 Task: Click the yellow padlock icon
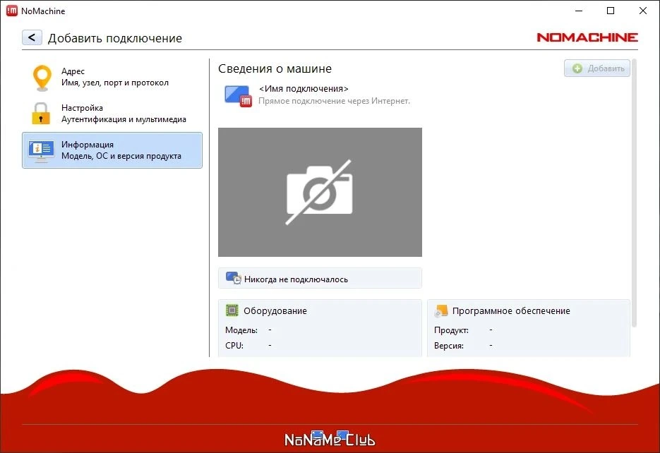click(x=41, y=114)
